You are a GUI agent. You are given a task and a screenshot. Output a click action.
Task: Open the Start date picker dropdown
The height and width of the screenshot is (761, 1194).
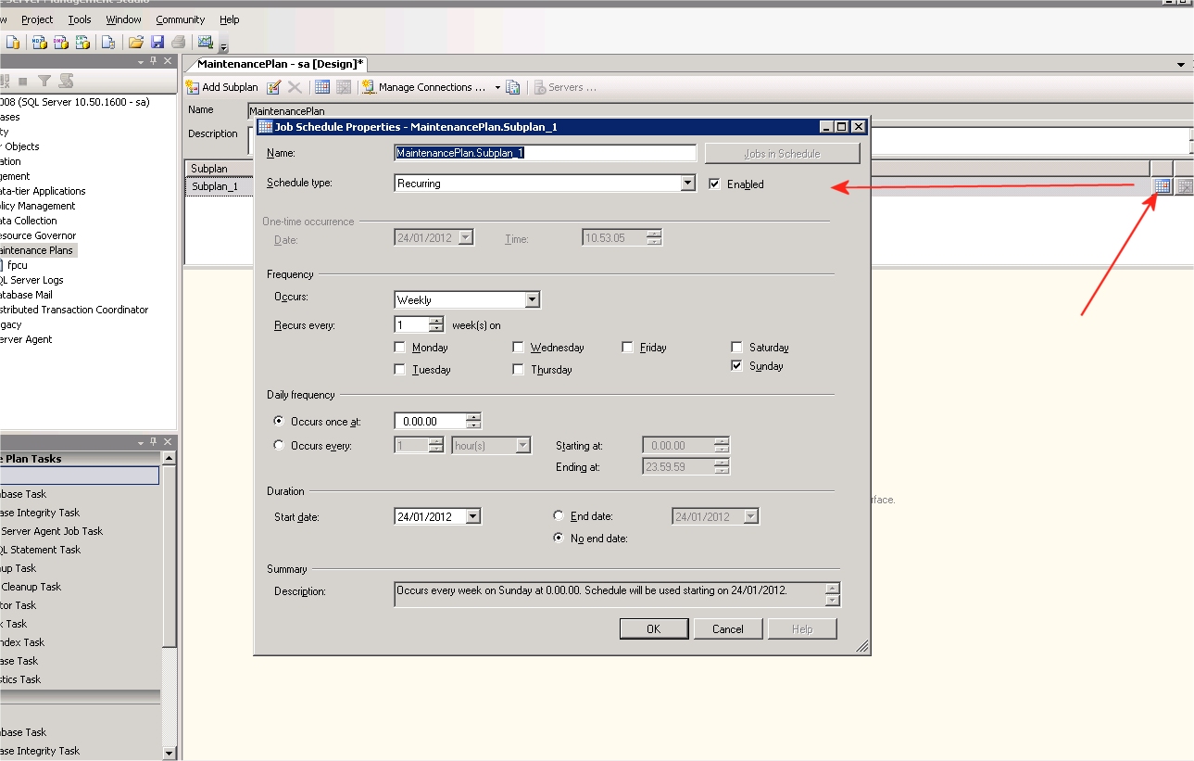click(x=473, y=516)
